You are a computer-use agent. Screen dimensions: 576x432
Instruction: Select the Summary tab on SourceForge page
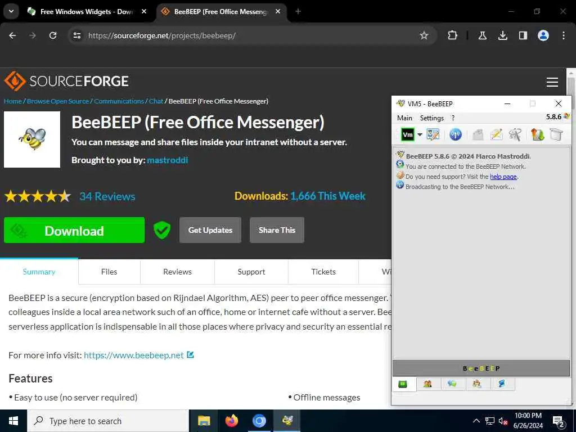coord(39,272)
